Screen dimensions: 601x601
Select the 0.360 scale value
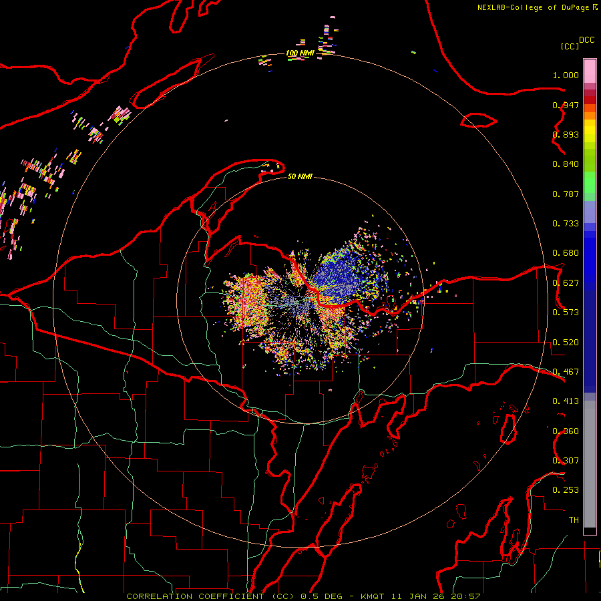pos(566,431)
